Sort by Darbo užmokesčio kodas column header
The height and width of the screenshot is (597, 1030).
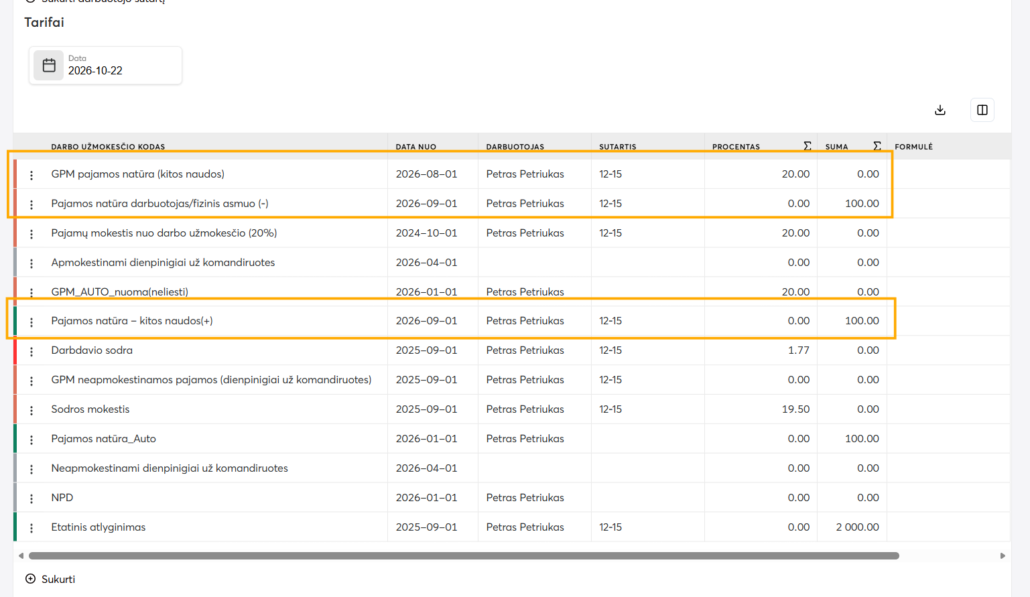[108, 147]
